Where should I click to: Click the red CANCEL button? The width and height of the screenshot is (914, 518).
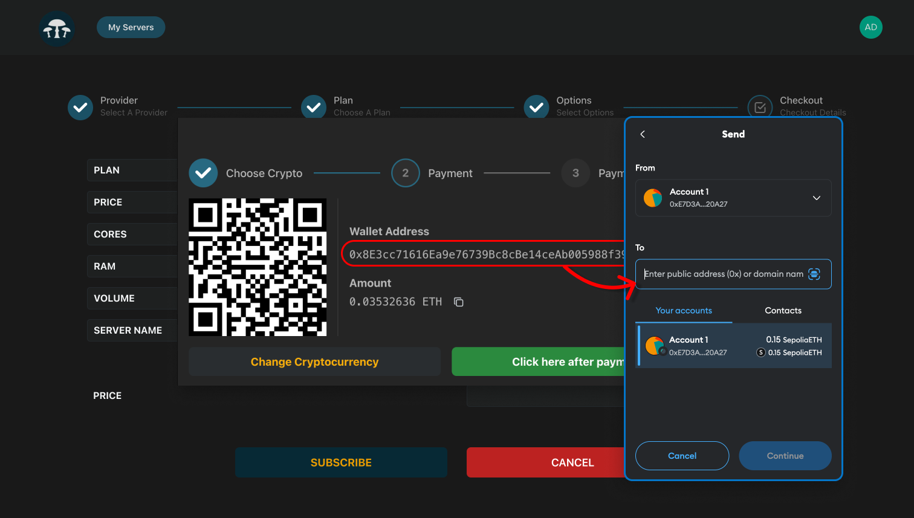[x=546, y=462]
